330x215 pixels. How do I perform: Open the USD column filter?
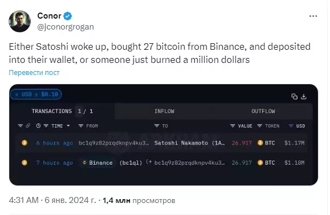pos(291,126)
